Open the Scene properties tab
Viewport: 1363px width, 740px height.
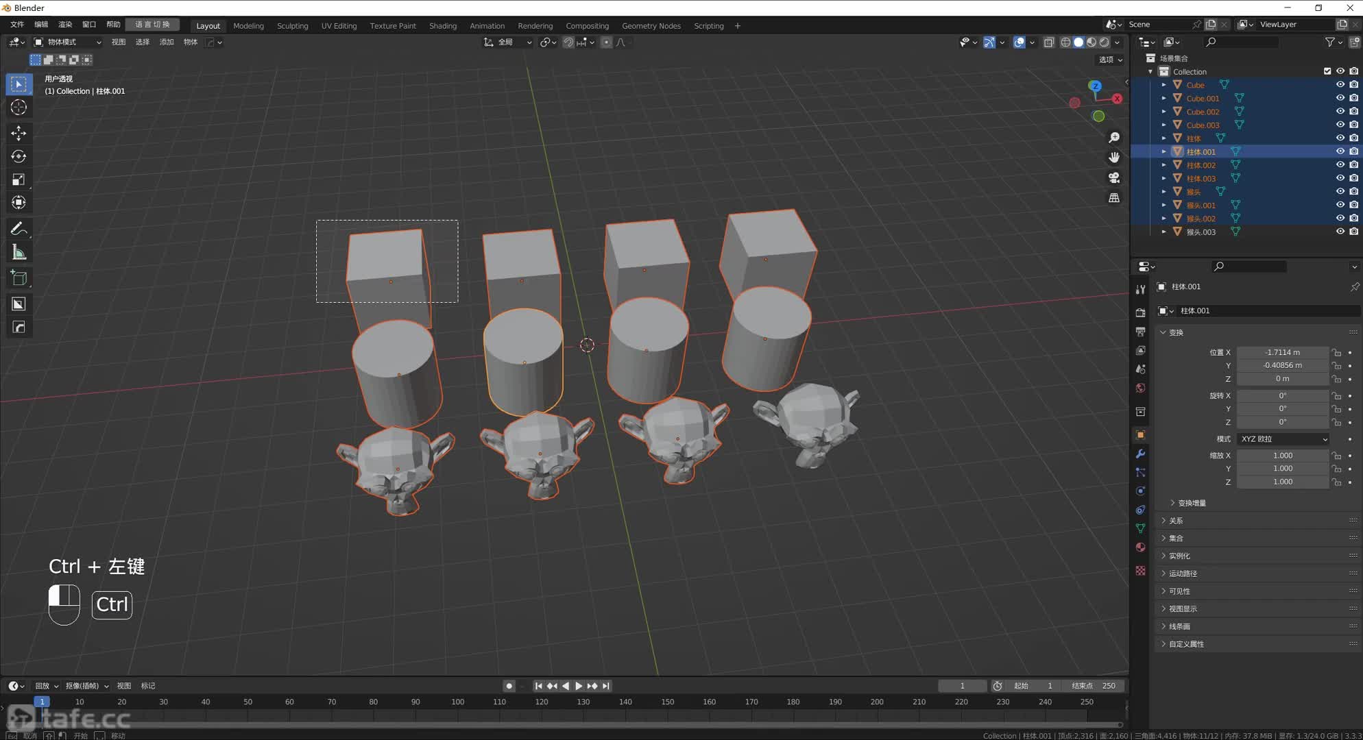coord(1140,369)
